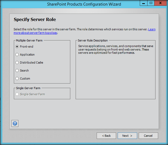Minimize the wizard window
The image size is (168, 145).
pos(143,3)
